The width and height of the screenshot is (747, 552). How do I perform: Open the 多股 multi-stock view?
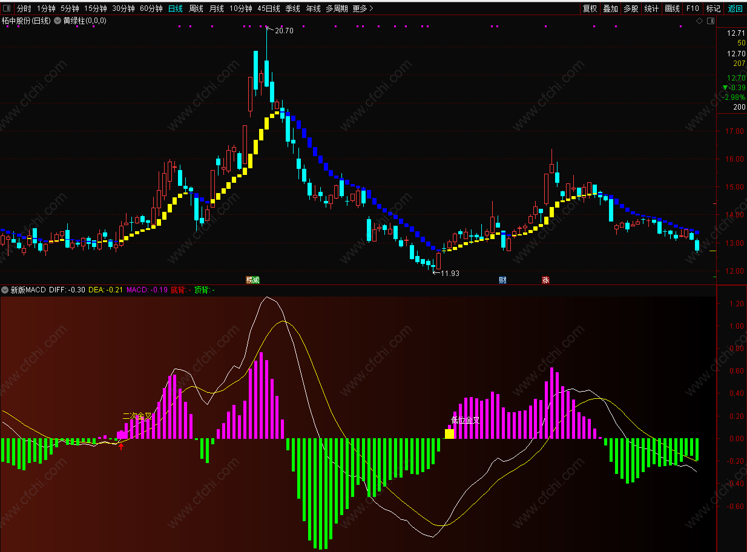point(631,8)
